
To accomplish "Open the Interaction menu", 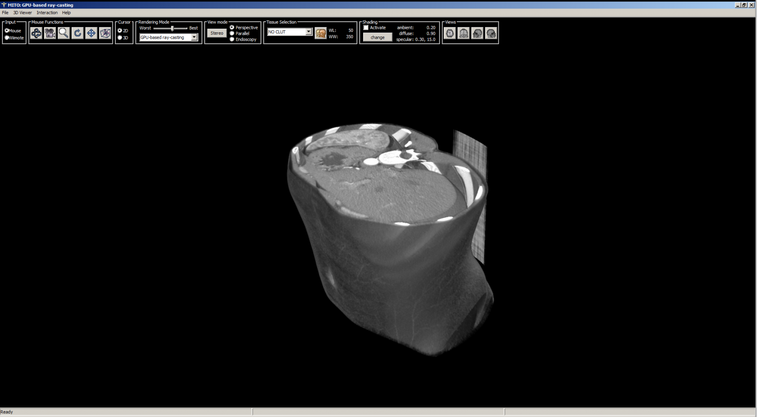I will pos(47,13).
